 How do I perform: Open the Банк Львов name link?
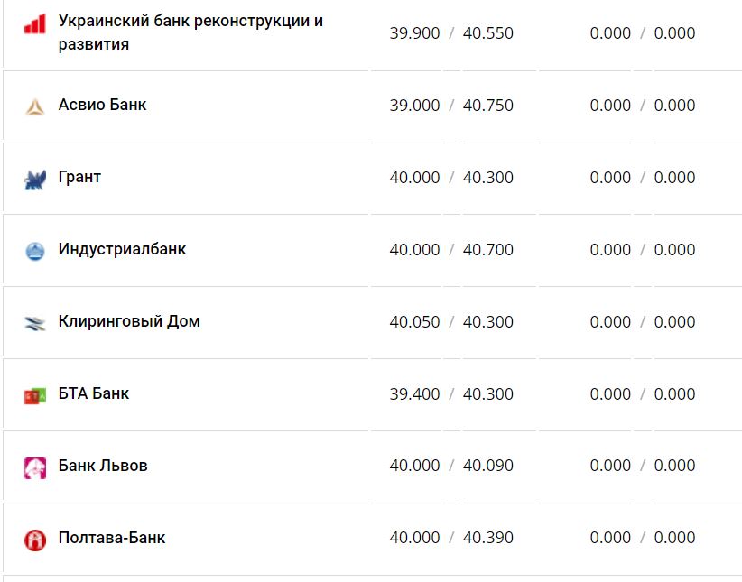(103, 466)
